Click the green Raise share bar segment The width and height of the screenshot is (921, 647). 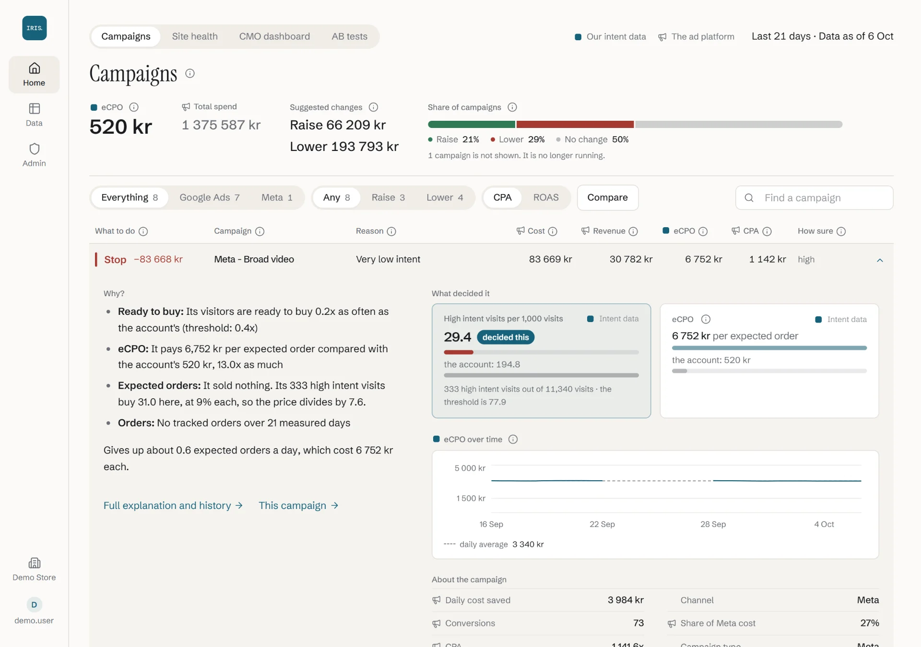472,125
